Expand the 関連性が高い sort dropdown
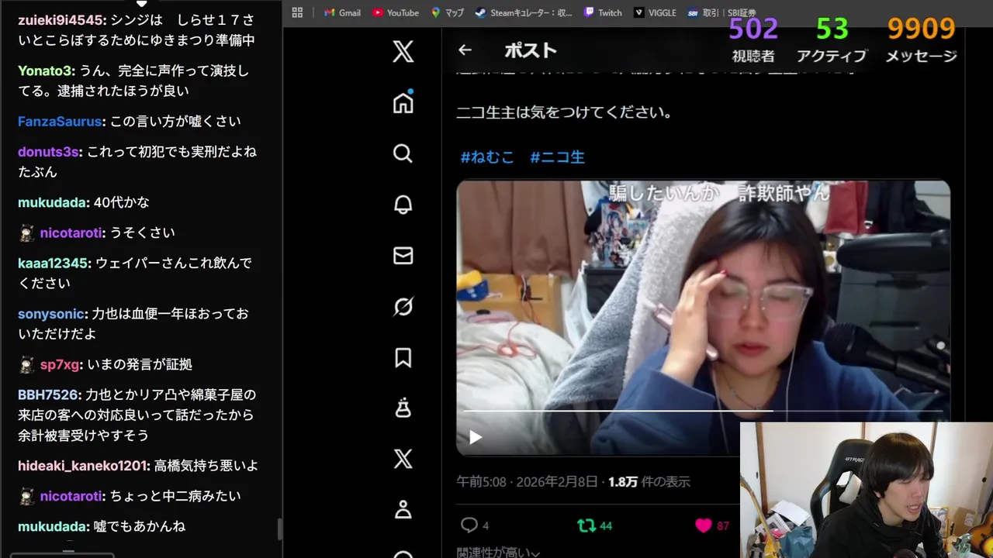 coord(498,553)
